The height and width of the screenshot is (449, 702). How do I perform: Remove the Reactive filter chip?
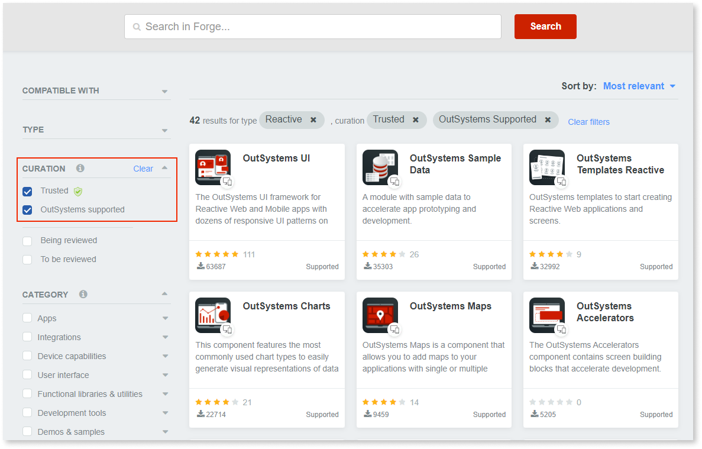click(x=313, y=119)
